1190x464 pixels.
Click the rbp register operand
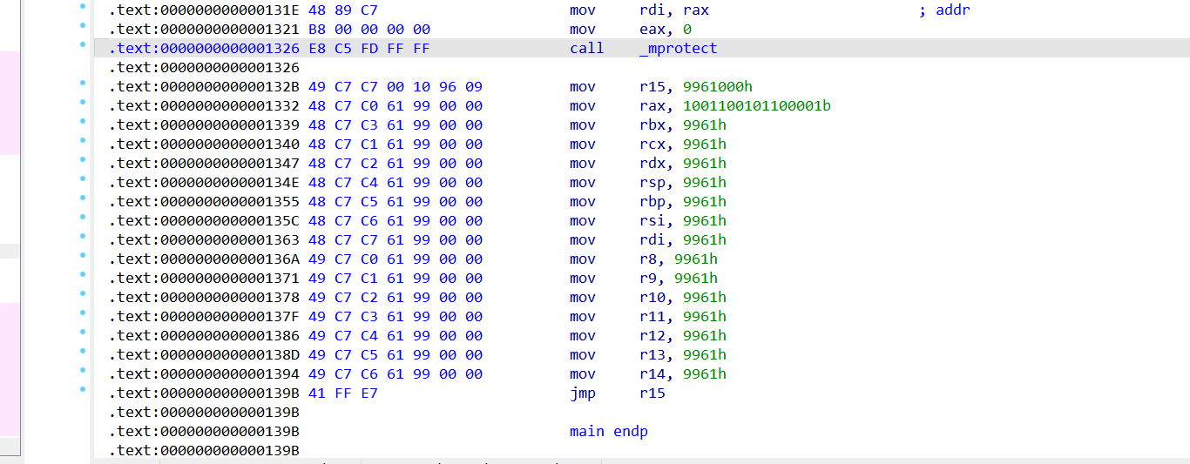click(x=652, y=202)
